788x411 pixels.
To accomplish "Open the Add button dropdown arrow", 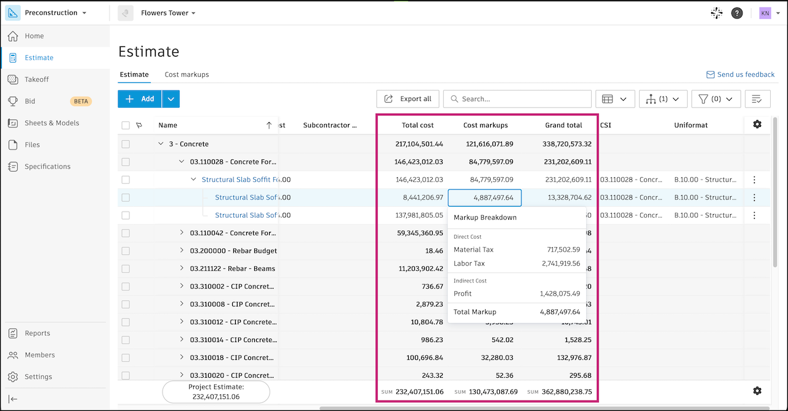I will 171,99.
